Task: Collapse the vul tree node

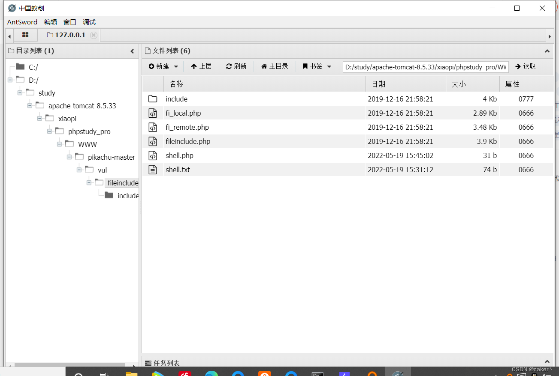Action: (x=79, y=170)
